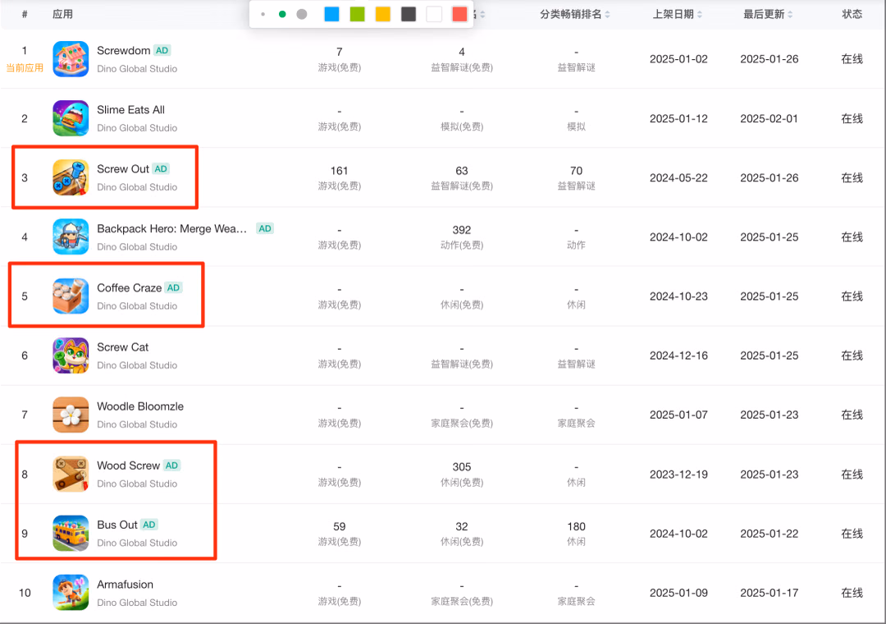Click 在线 status in the Armafusion row

point(852,592)
